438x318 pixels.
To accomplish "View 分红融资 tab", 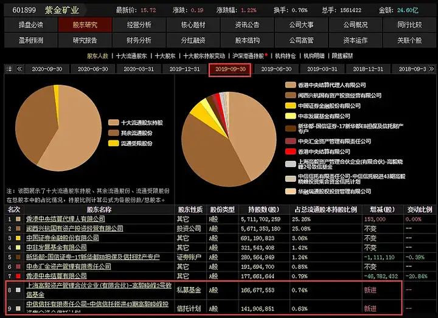I will click(193, 41).
